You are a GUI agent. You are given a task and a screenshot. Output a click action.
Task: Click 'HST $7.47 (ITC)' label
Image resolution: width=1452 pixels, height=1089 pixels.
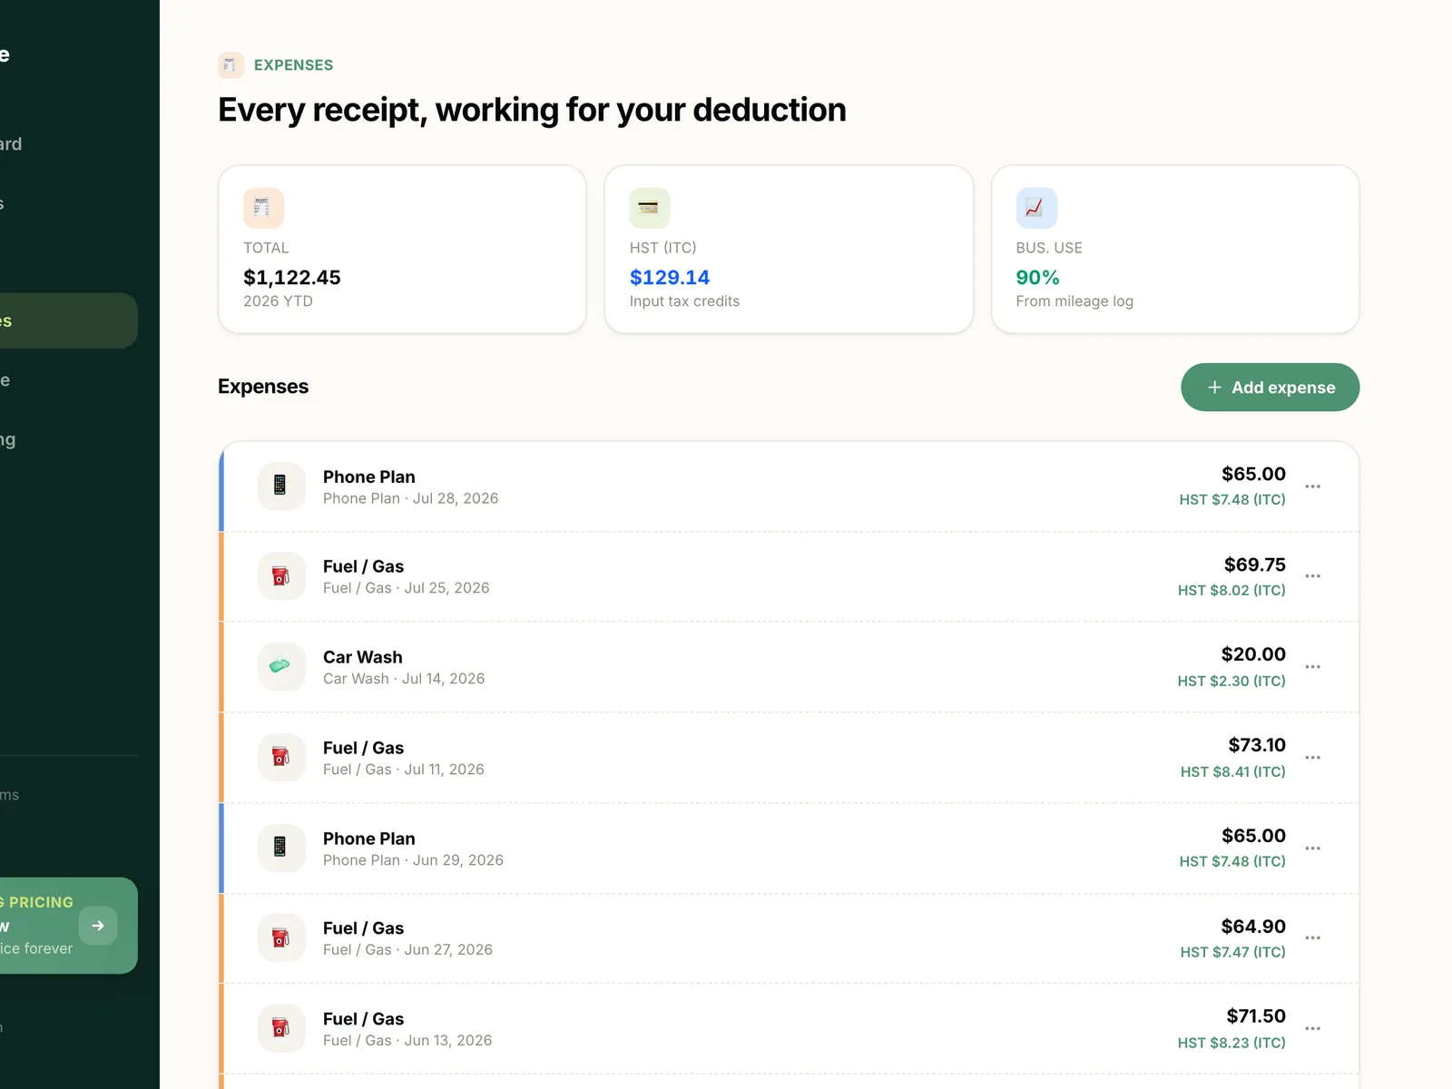click(1233, 952)
